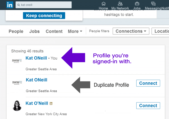Screen dimensions: 169x119
Task: Open the Connections filter dropdown
Action: pos(131,31)
